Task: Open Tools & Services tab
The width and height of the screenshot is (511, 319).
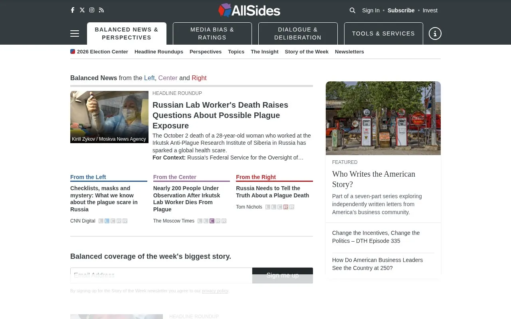Action: point(384,33)
